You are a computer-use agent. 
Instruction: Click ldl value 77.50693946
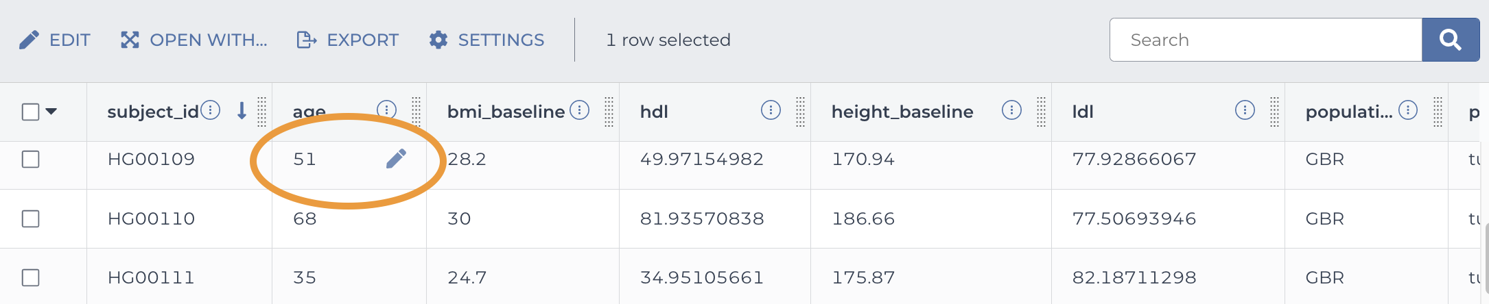[x=1134, y=219]
